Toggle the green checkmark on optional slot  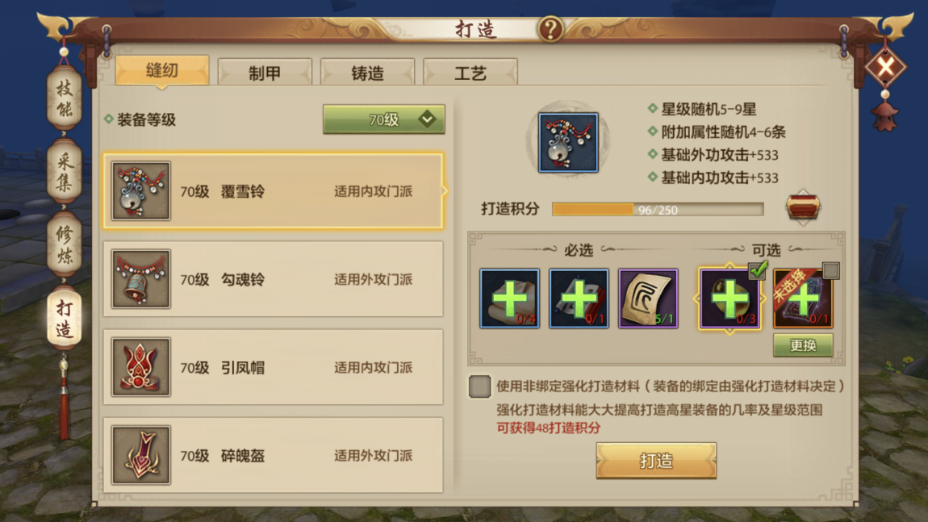(759, 270)
